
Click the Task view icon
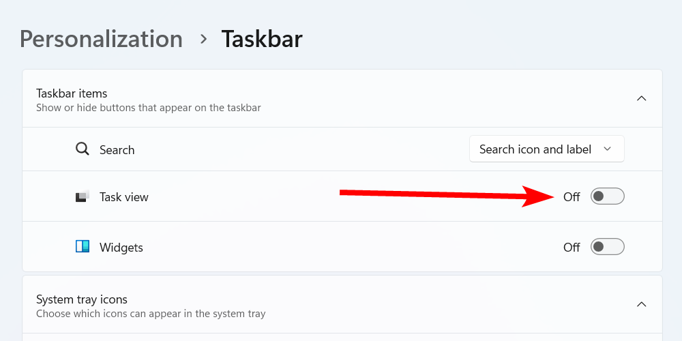(x=83, y=197)
